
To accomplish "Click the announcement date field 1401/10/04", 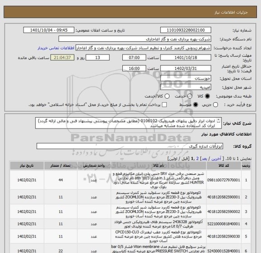I will pos(49,30).
